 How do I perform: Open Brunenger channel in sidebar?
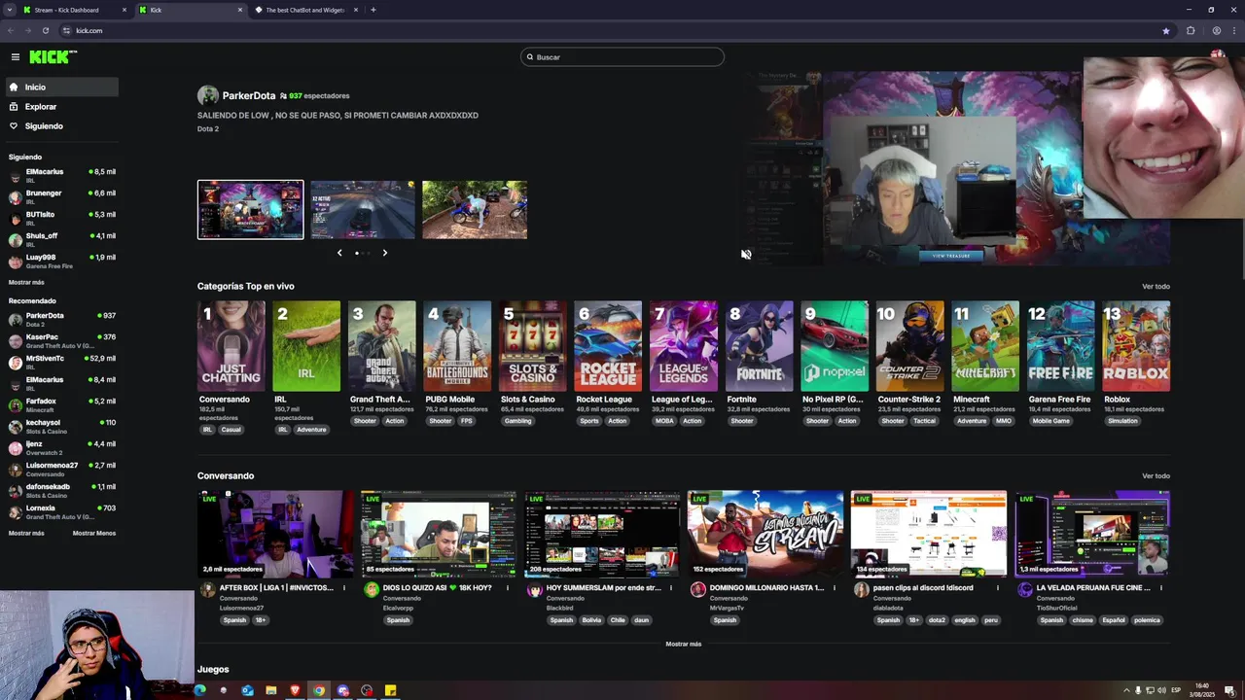tap(62, 196)
